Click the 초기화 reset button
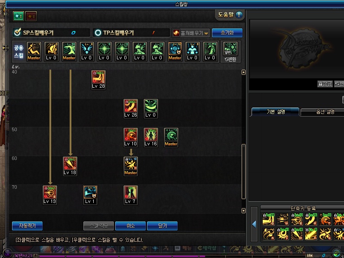344x258 pixels. (227, 33)
